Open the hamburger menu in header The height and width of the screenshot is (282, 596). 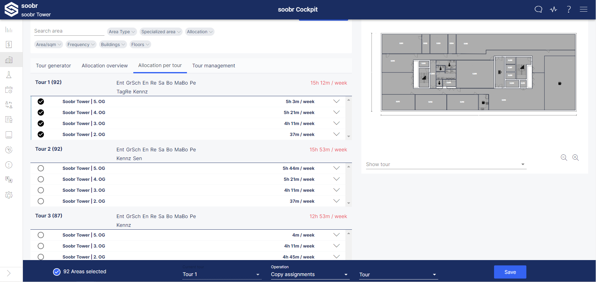pyautogui.click(x=583, y=9)
